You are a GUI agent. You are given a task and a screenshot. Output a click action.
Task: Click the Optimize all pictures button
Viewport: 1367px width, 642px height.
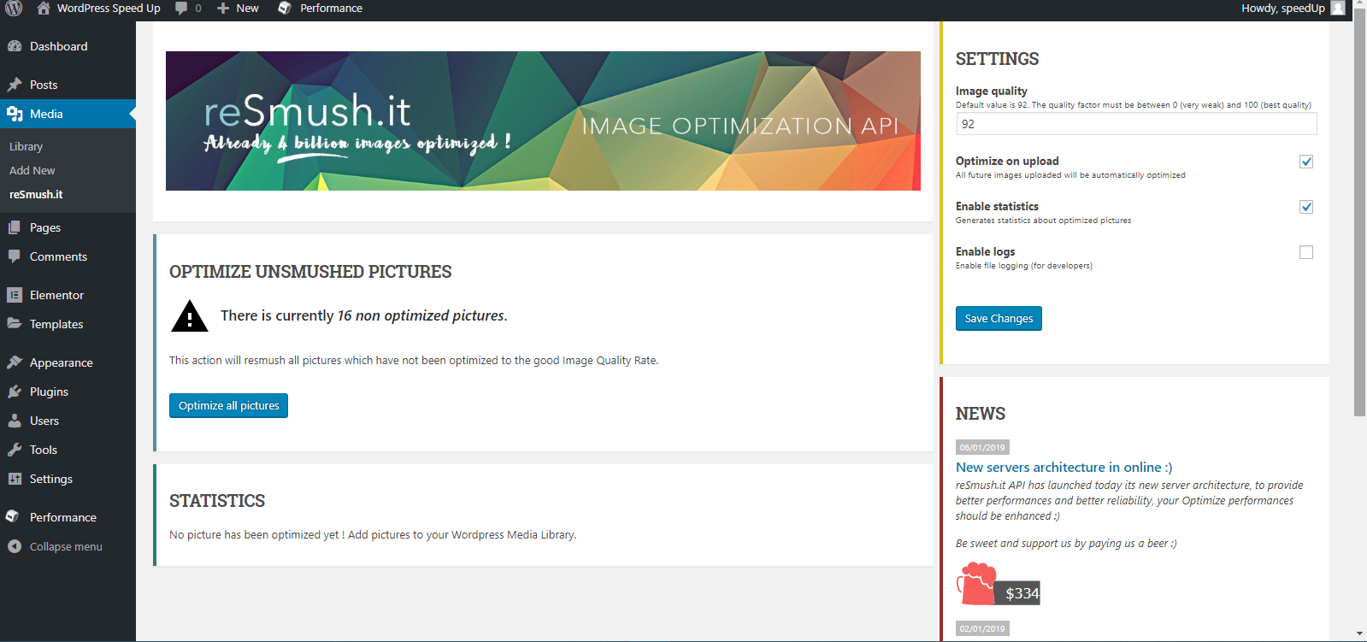[228, 405]
